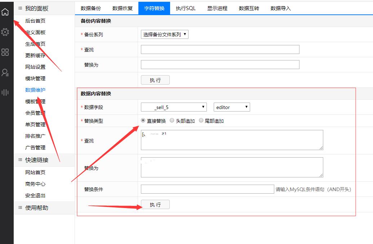This screenshot has width=373, height=244.
Task: Click the four-squares modules icon
Action: (5, 52)
